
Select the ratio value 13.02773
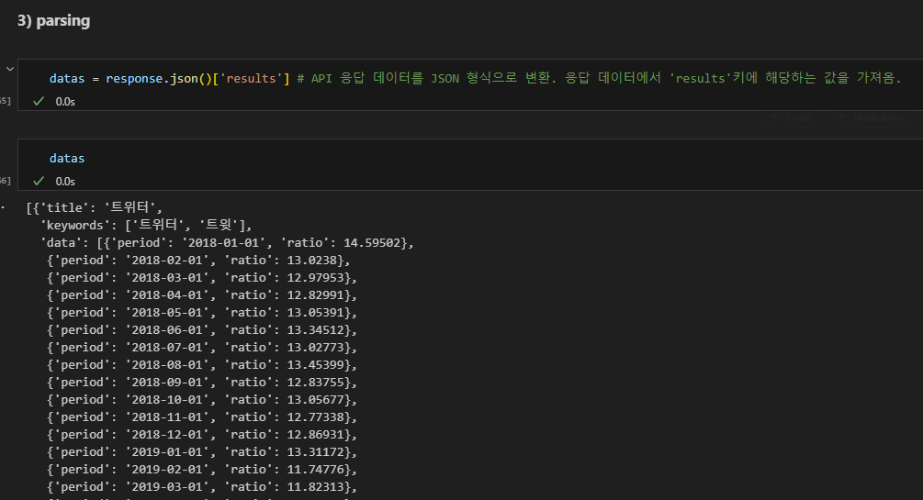pyautogui.click(x=316, y=348)
